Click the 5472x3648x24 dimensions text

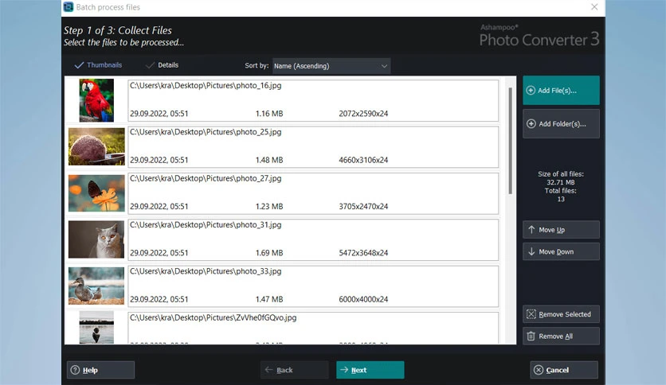[x=363, y=253]
